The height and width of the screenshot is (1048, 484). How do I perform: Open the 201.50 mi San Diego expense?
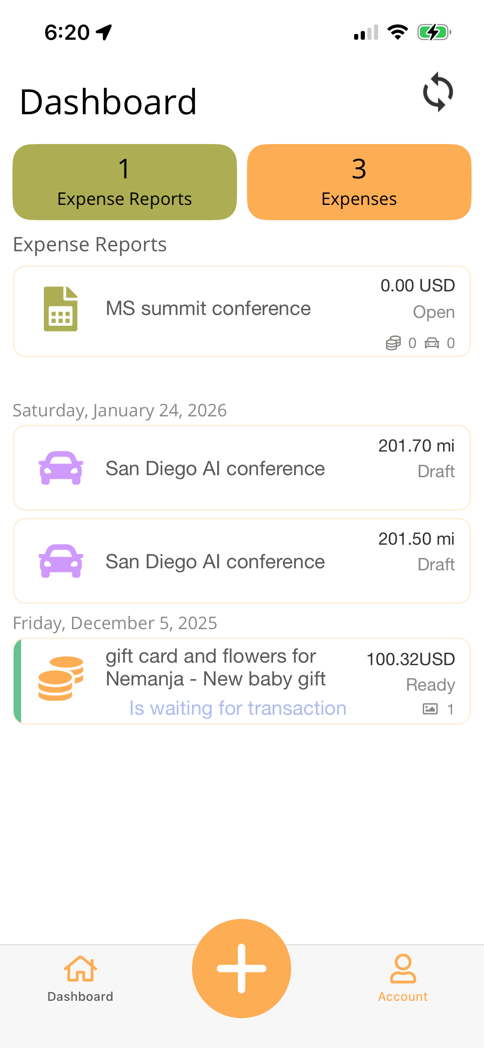coord(215,562)
